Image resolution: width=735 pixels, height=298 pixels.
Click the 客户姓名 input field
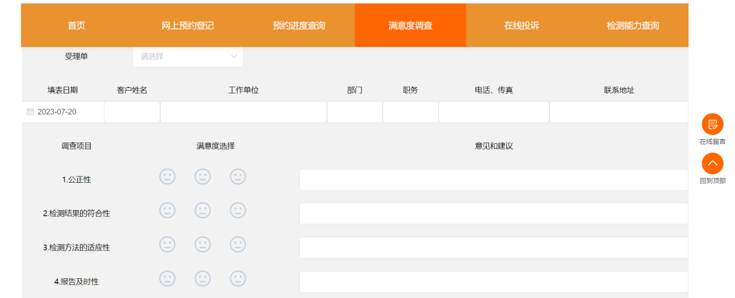pyautogui.click(x=133, y=112)
